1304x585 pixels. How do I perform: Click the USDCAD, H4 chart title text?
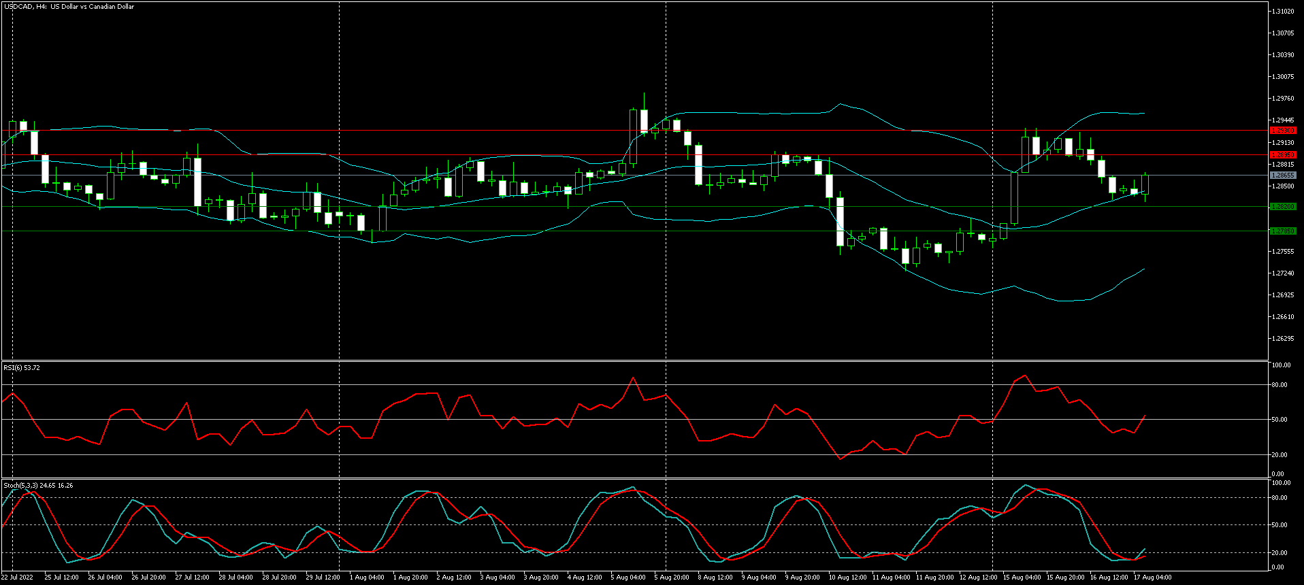[x=69, y=7]
